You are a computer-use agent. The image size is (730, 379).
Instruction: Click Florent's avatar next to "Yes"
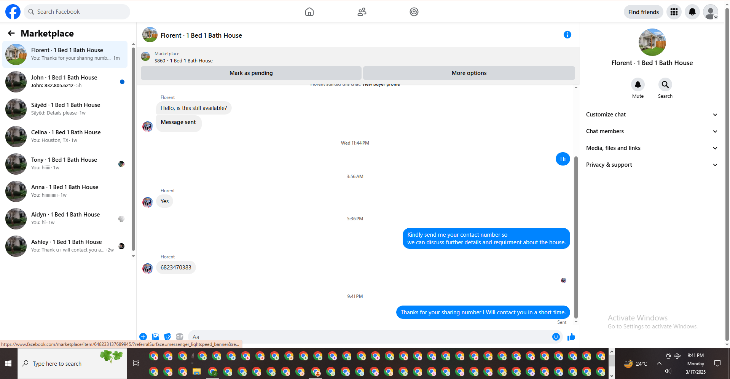(x=148, y=202)
